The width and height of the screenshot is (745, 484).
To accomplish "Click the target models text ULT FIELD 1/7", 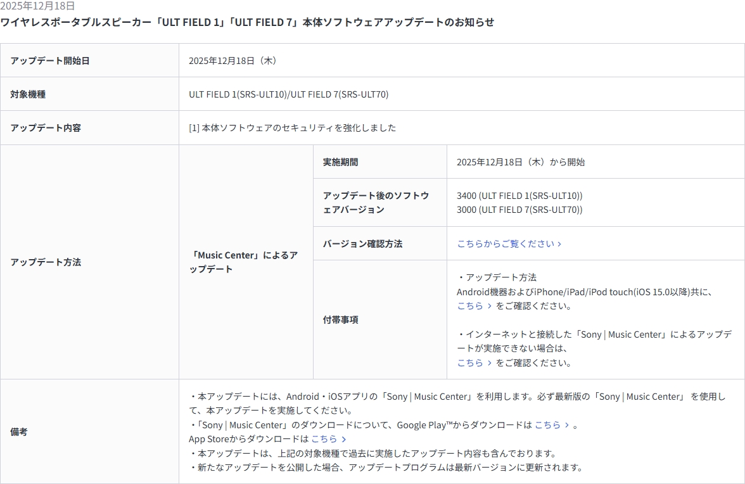I will pyautogui.click(x=288, y=94).
